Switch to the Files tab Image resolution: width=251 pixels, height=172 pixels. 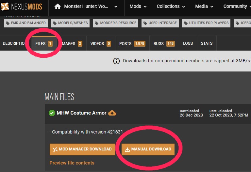pos(44,43)
